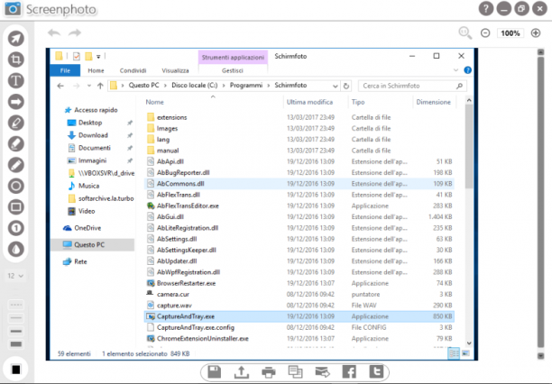The height and width of the screenshot is (384, 552).
Task: Open the File tab in Explorer
Action: (65, 70)
